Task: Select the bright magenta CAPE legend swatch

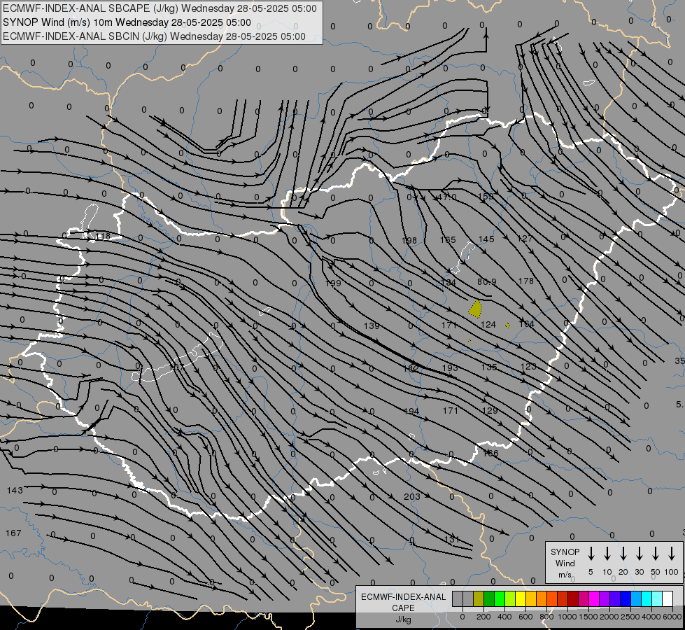Action: 594,598
